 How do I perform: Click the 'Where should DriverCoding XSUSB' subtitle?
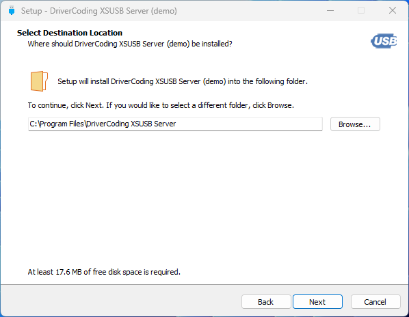(130, 44)
